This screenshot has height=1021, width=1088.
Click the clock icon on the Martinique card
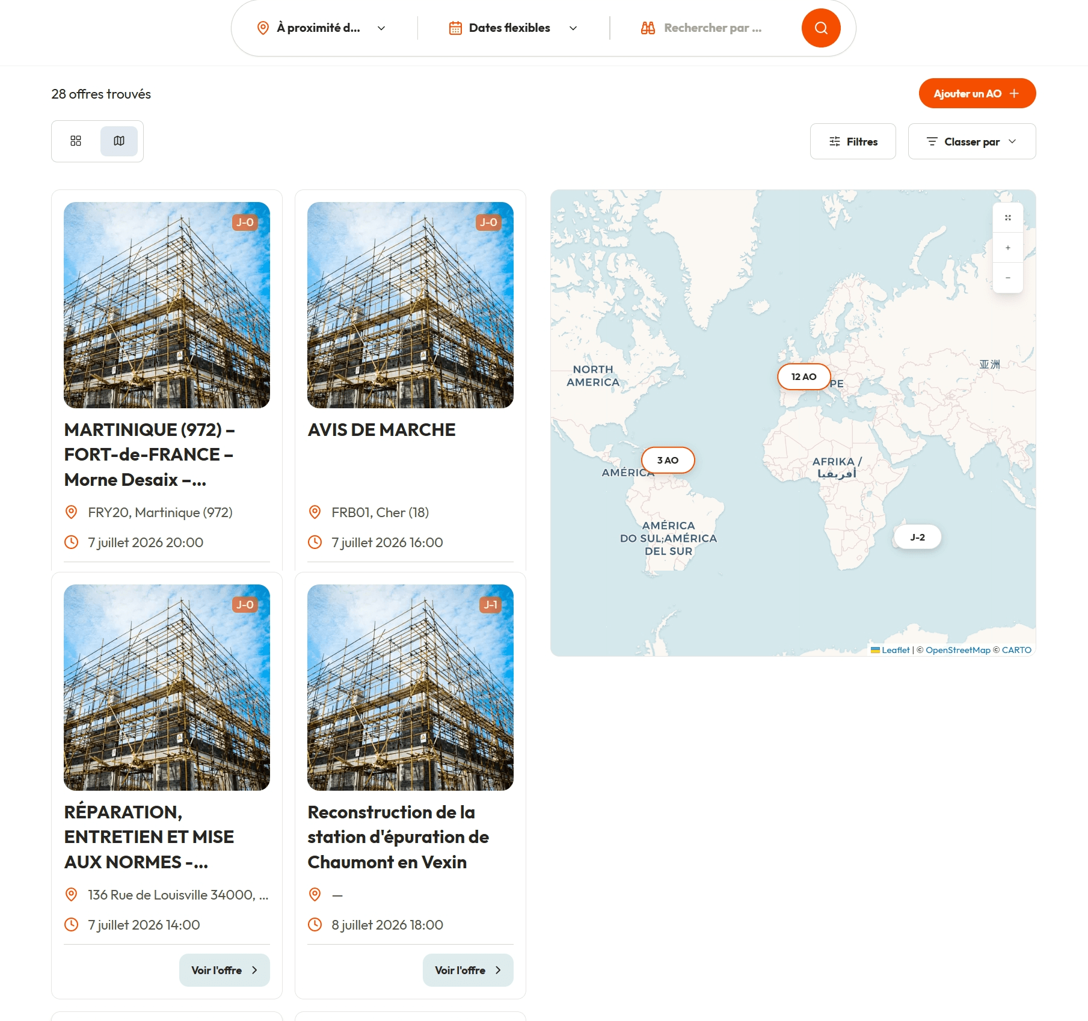71,542
